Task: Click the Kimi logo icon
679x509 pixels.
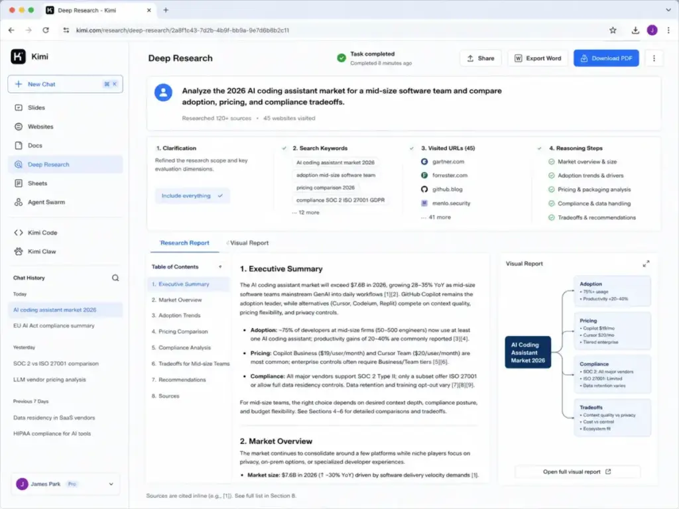Action: (x=18, y=57)
